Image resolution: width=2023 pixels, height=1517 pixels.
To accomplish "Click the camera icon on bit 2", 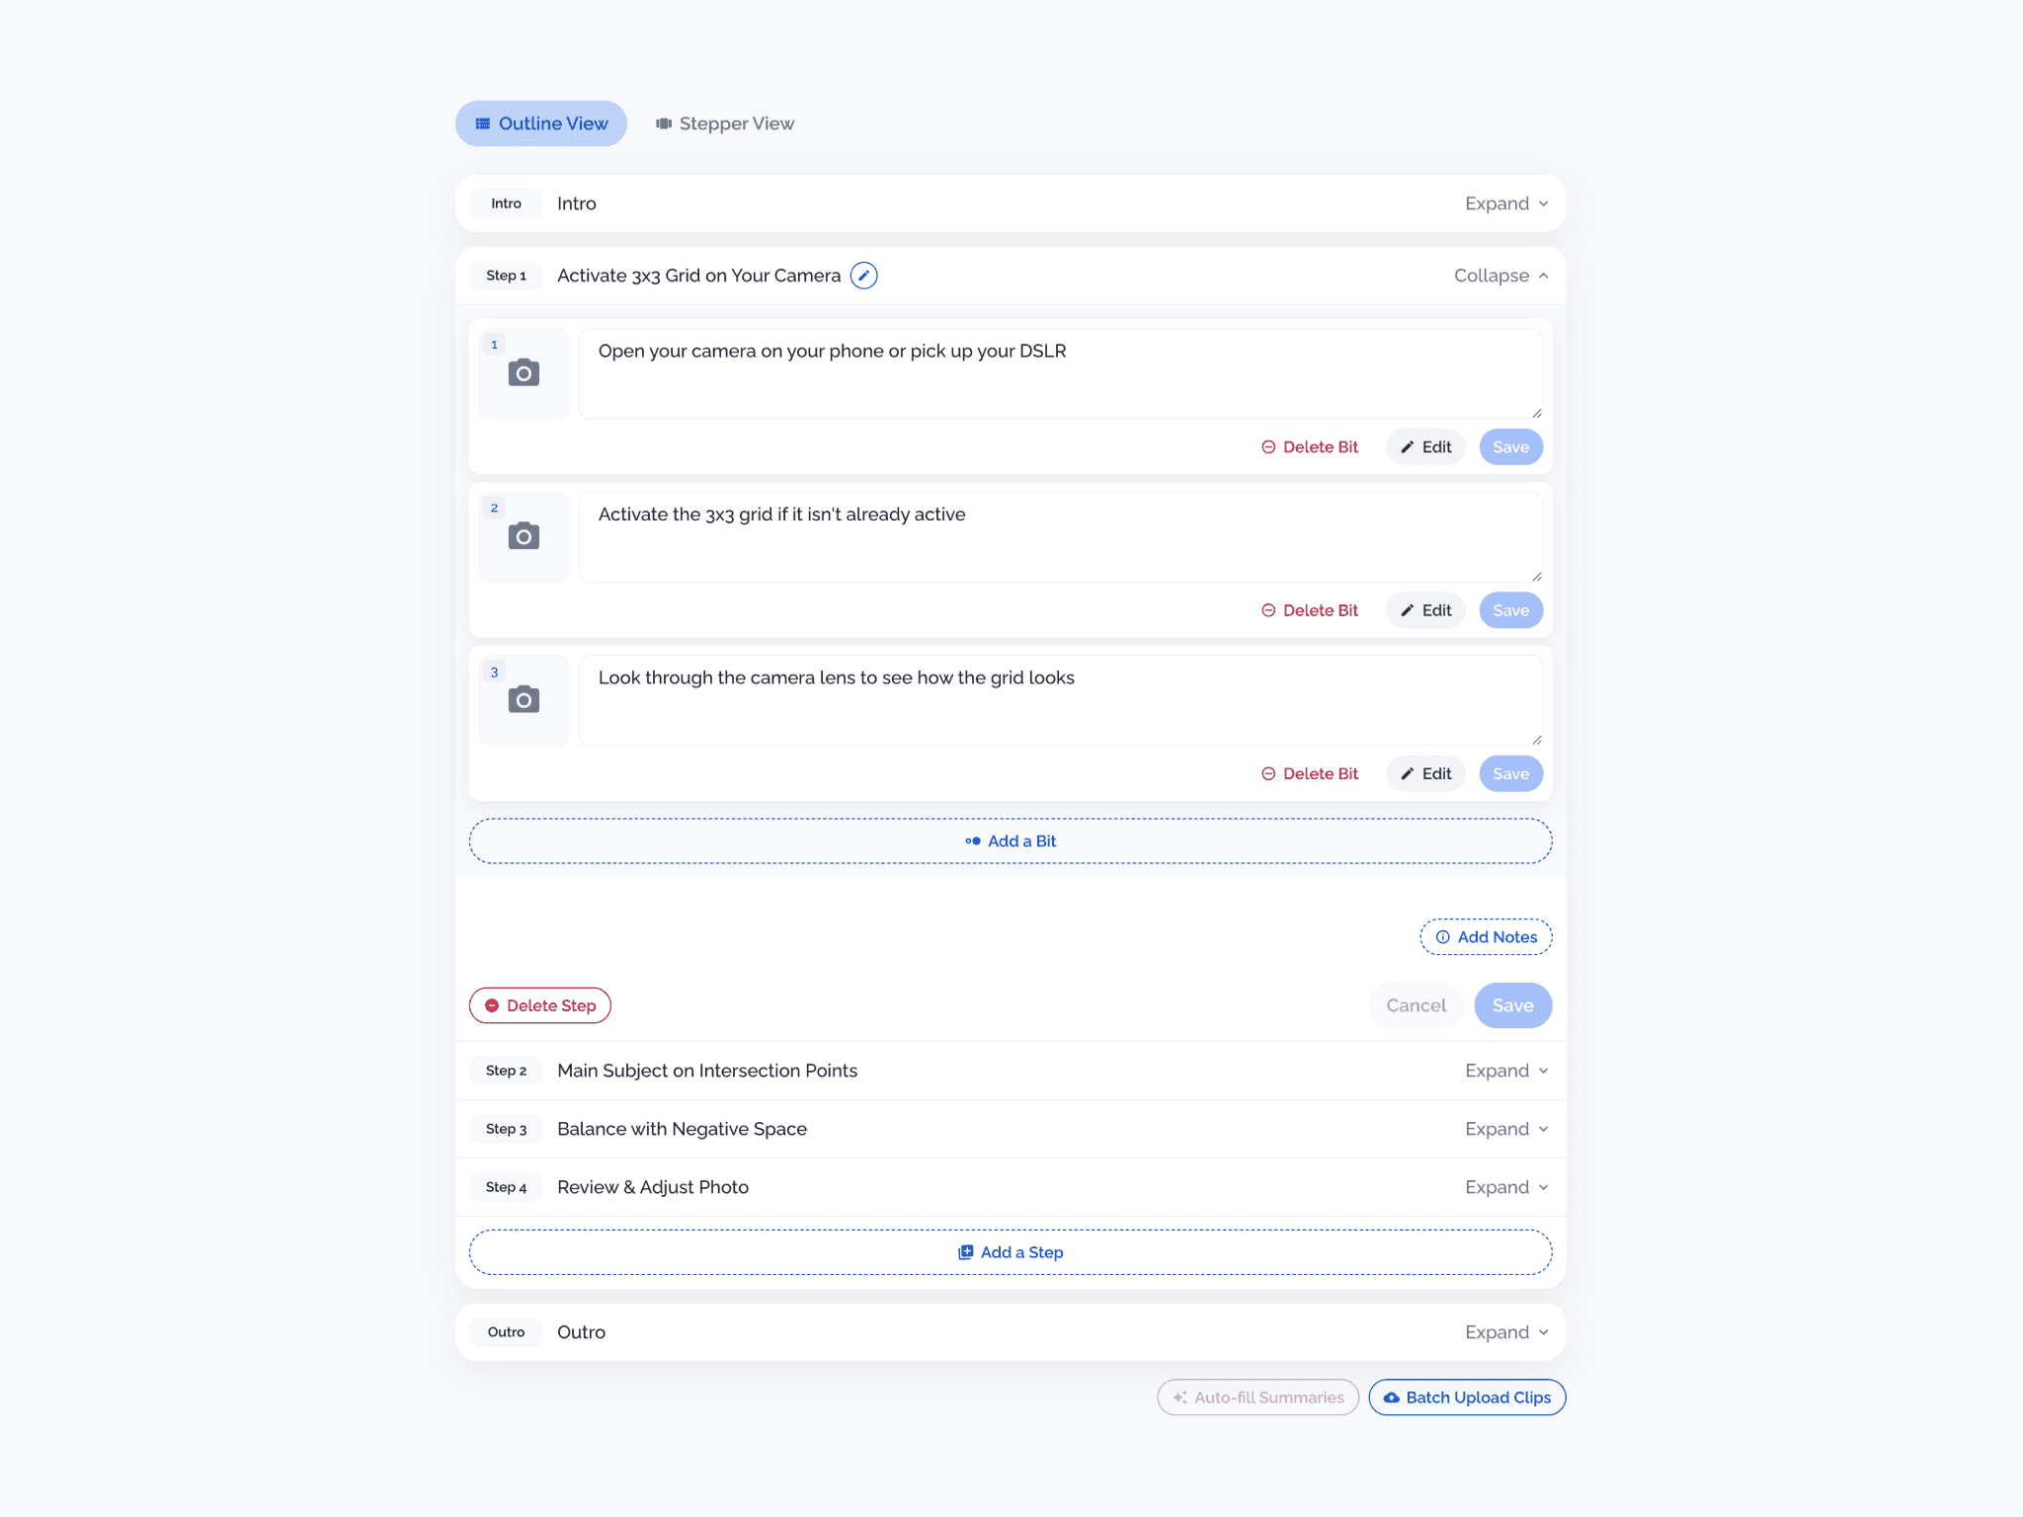I will [525, 532].
